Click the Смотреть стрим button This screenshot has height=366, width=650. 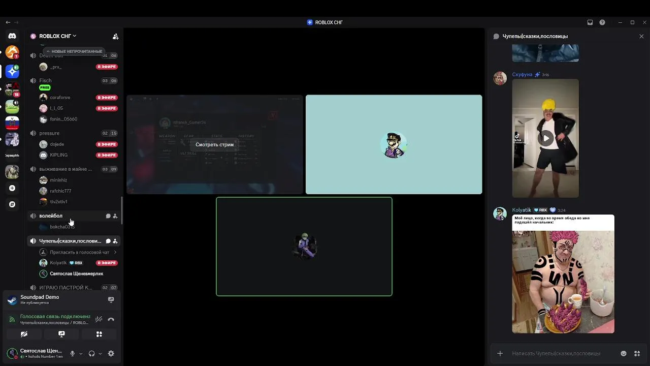214,144
